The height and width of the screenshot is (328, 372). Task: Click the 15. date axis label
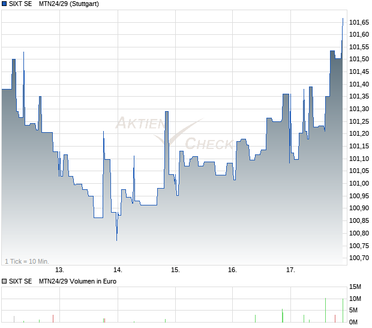point(175,270)
